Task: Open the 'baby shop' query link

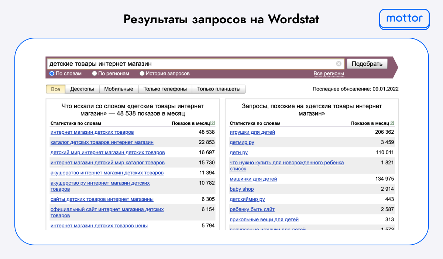Action: click(241, 189)
